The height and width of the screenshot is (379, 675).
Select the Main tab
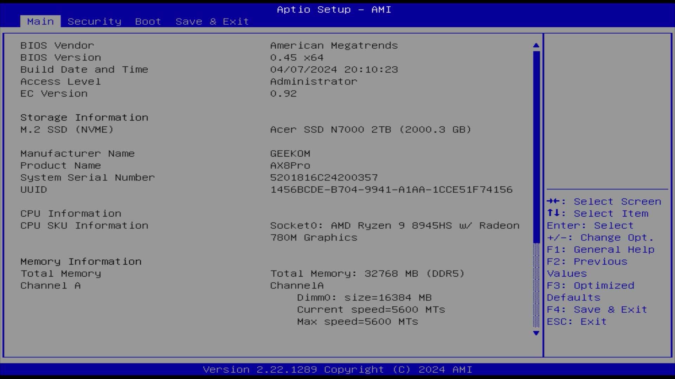point(40,21)
